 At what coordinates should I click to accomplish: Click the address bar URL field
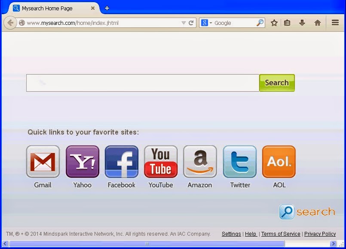[103, 23]
